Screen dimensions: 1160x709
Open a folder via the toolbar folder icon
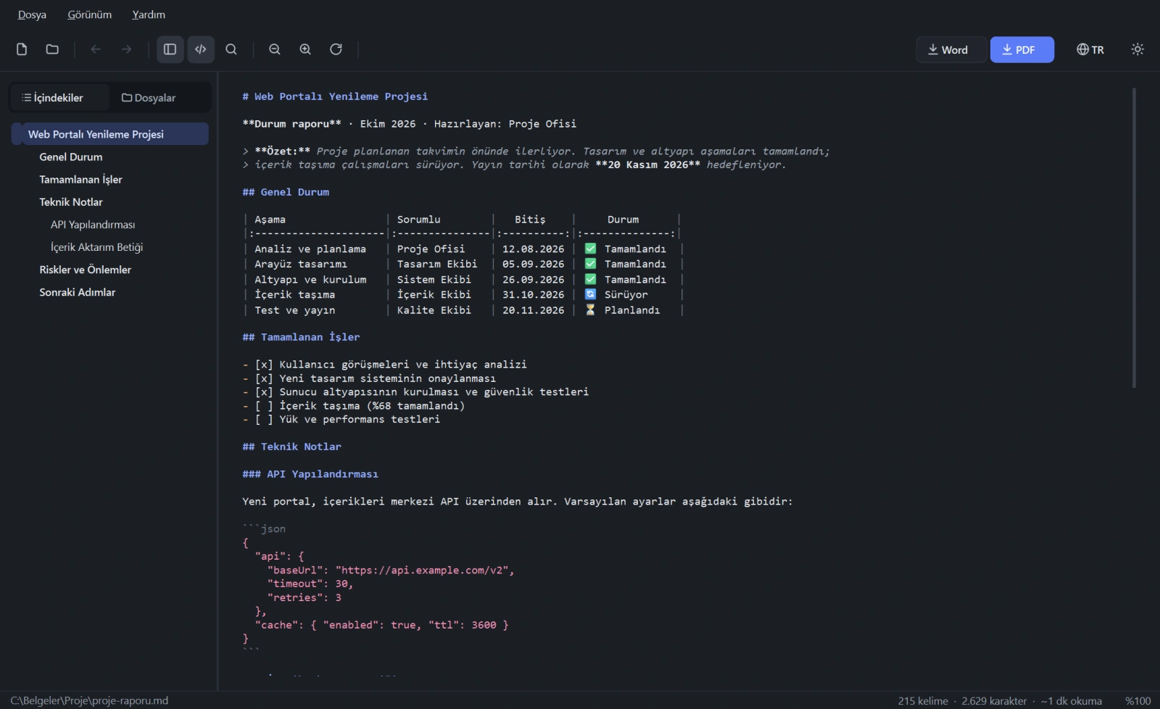[52, 49]
